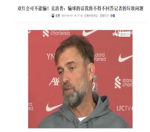The image size is (150, 132).
Task: Click the AXA logo on the backdrop
Action: point(54,82)
